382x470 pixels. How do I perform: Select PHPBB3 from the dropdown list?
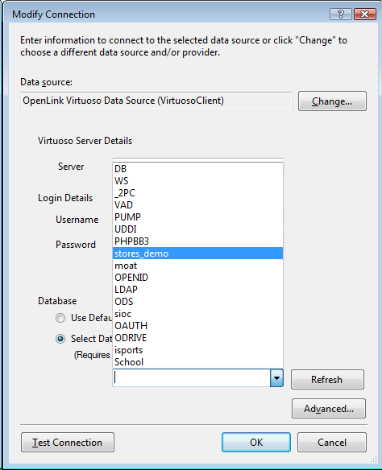pyautogui.click(x=197, y=241)
